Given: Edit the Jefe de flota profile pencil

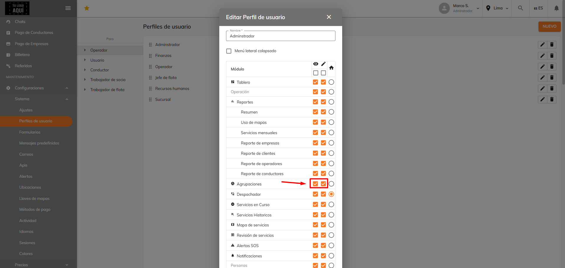Looking at the screenshot, I should pyautogui.click(x=543, y=78).
